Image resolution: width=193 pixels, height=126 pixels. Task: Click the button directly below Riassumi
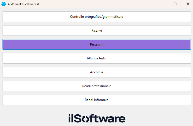(96, 58)
